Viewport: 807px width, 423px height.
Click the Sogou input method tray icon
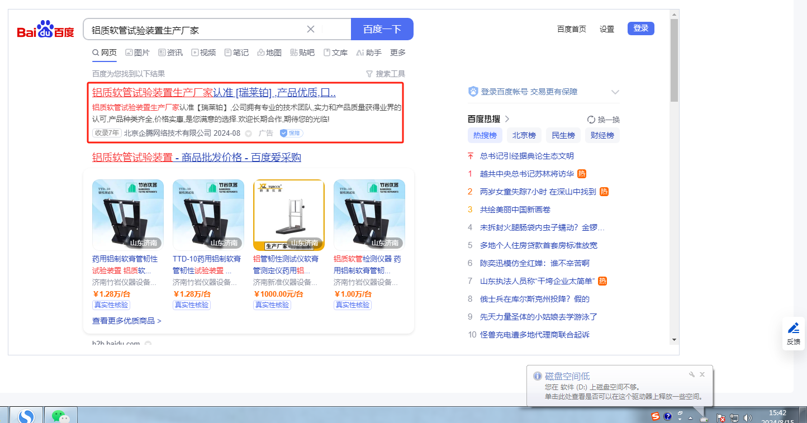pos(656,416)
